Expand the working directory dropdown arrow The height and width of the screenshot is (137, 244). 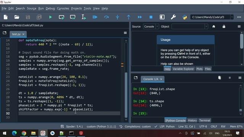(x=232, y=17)
